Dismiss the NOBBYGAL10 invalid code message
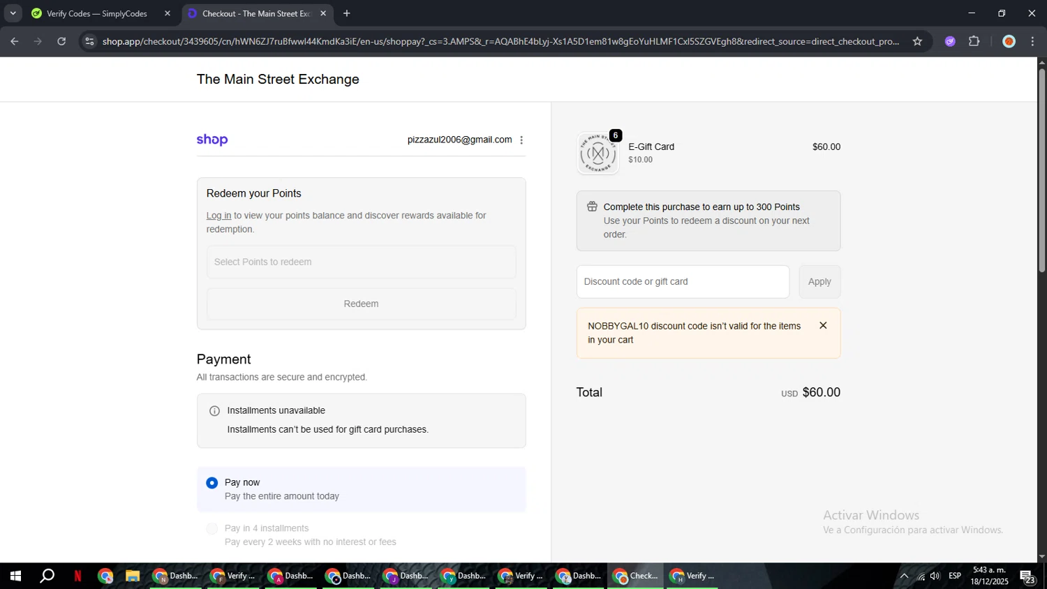Screen dimensions: 1047x589 pyautogui.click(x=823, y=326)
